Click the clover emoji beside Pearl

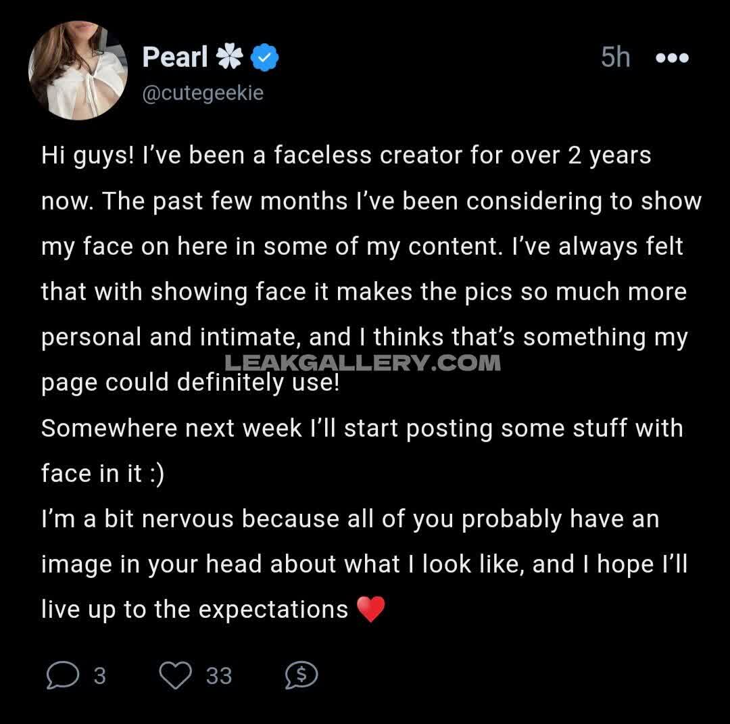229,58
